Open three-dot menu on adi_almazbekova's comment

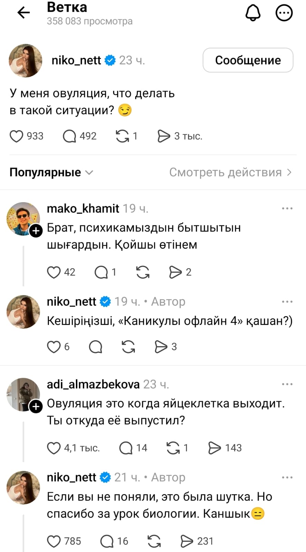(x=287, y=384)
